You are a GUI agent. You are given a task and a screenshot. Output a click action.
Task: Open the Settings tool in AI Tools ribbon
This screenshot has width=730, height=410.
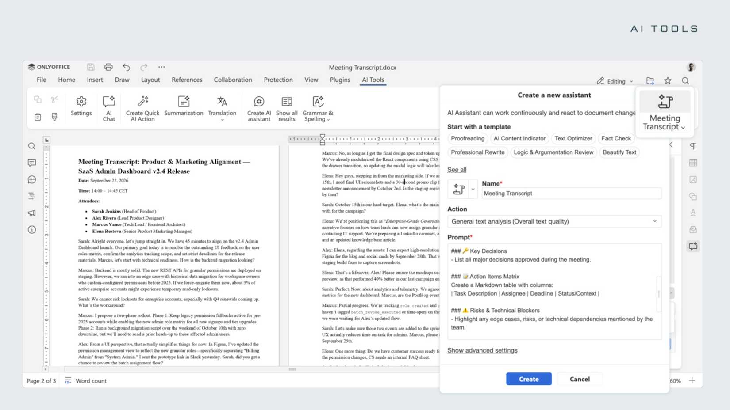81,106
